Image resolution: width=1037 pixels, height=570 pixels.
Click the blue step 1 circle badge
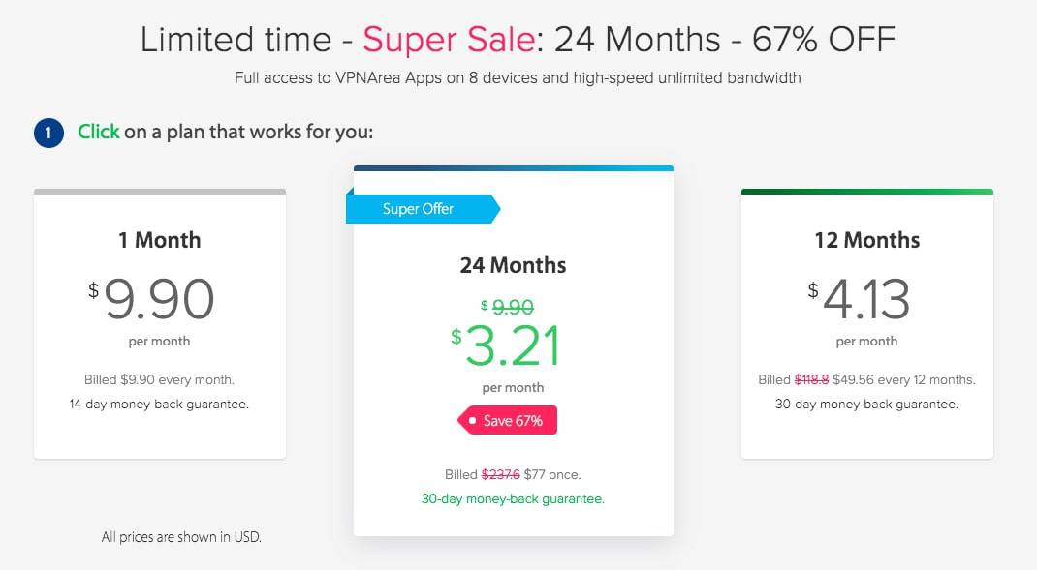point(48,133)
